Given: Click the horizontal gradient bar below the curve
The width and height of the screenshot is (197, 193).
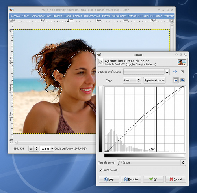Looking at the screenshot, I should (145, 156).
